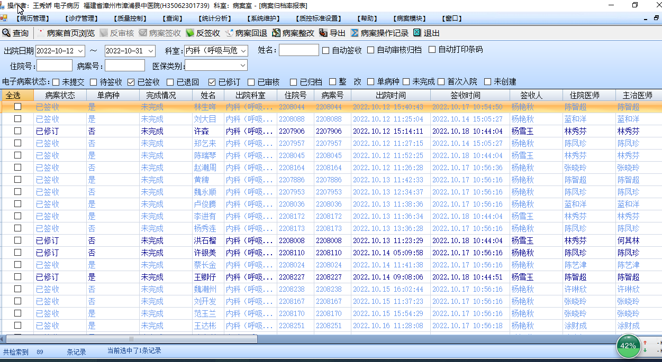Open the end date 2022-10-31 dropdown
This screenshot has height=362, width=662.
[x=151, y=51]
